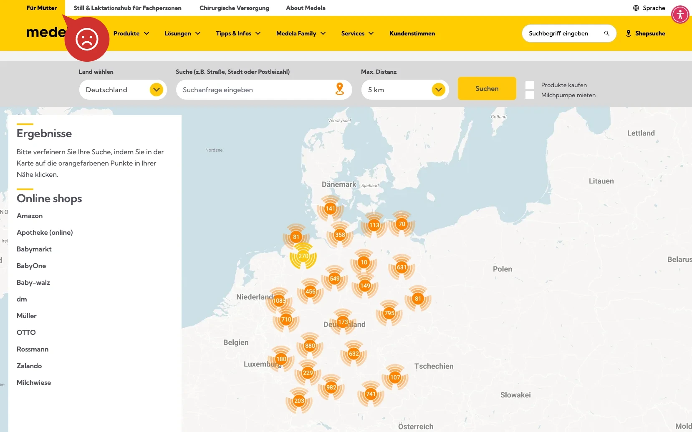Click map cluster 107
This screenshot has width=692, height=432.
tap(395, 377)
